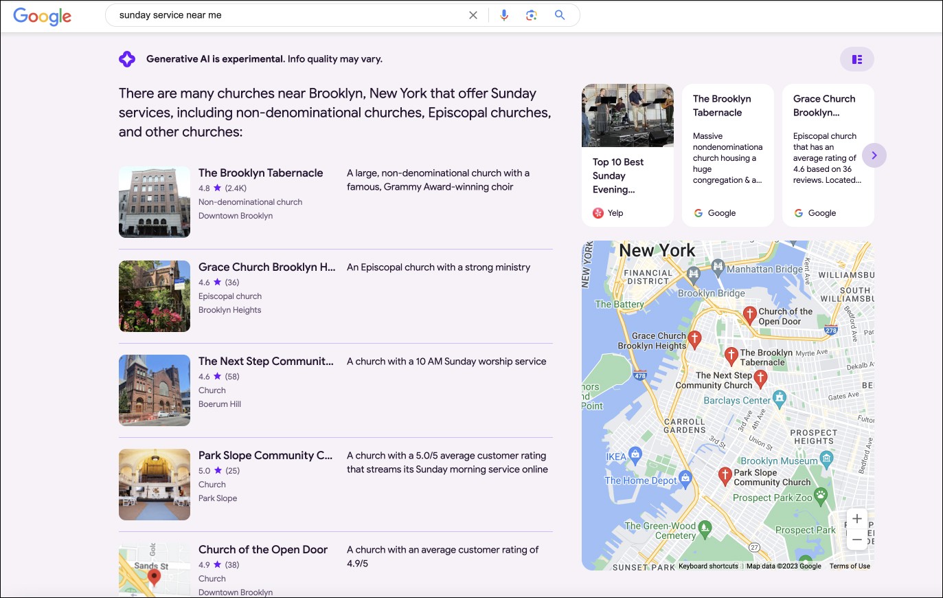Click the Google logo
Viewport: 943px width, 598px height.
click(x=42, y=16)
